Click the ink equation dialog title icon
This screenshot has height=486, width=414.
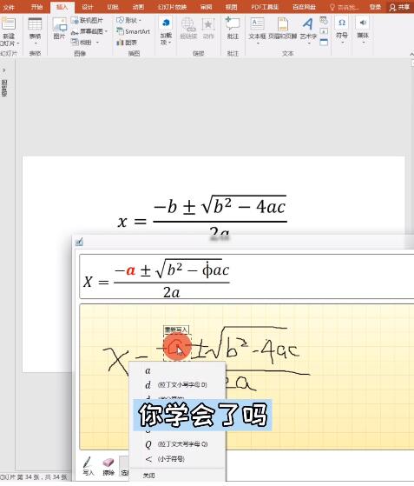point(79,242)
